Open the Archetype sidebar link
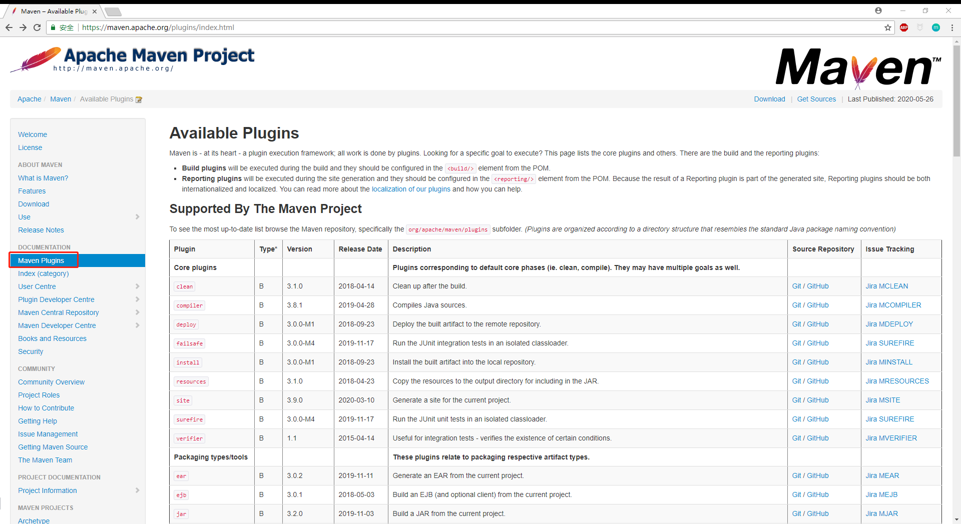Screen dimensions: 961x524 [x=34, y=520]
